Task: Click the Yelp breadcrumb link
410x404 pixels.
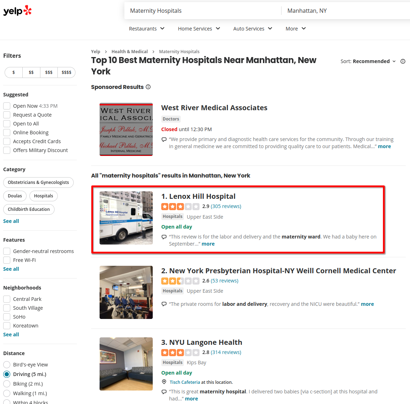Action: [x=95, y=51]
